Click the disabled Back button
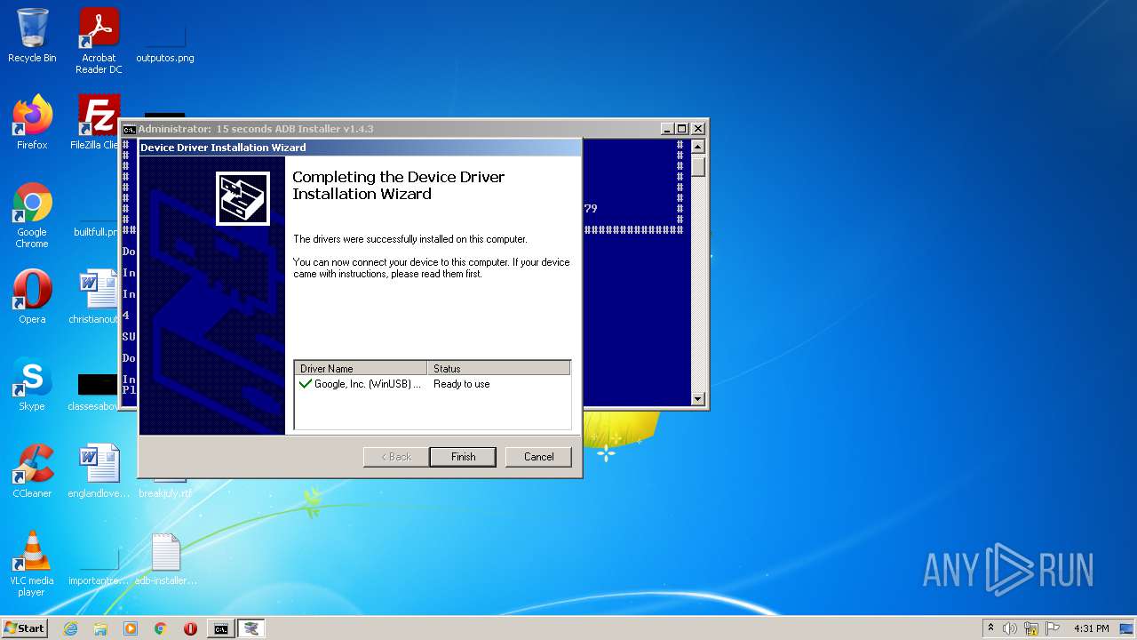 [396, 457]
